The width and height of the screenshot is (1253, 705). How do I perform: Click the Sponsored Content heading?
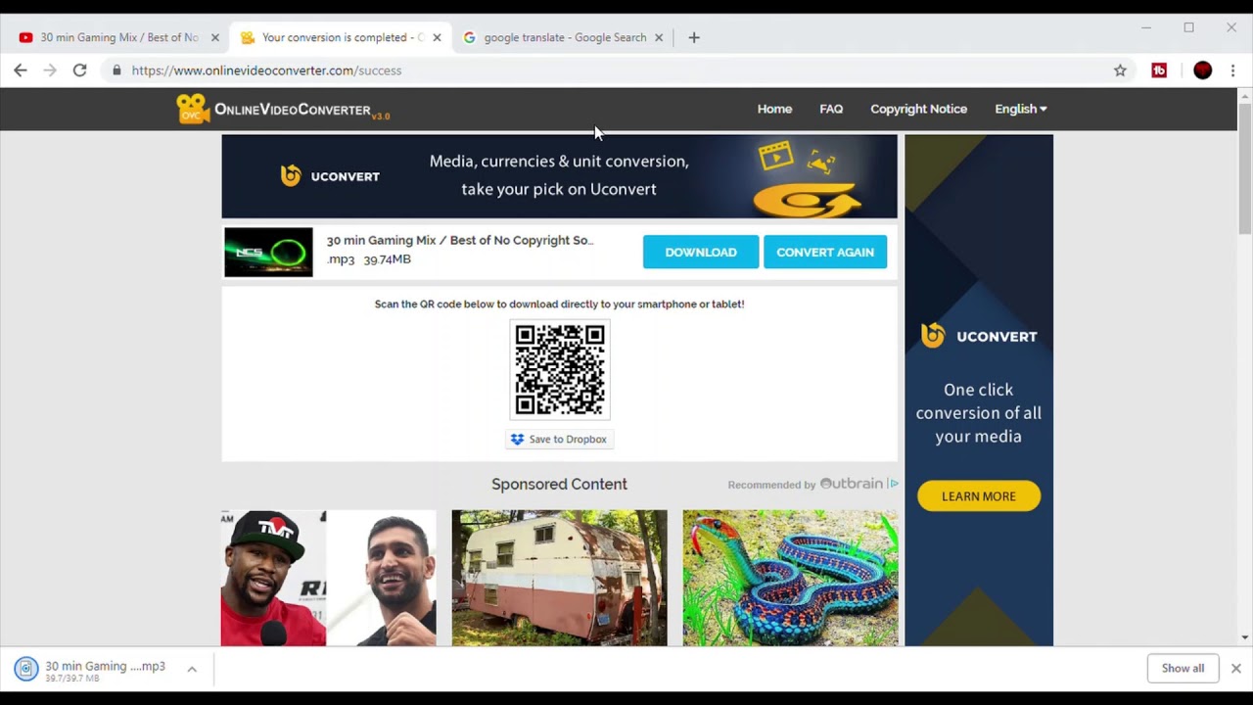click(559, 484)
